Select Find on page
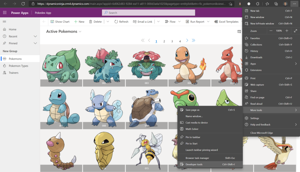The image size is (300, 172). click(x=271, y=97)
